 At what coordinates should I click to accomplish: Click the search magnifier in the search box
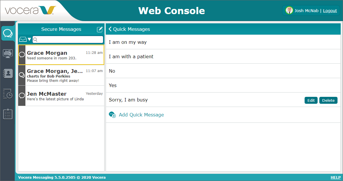coord(35,39)
